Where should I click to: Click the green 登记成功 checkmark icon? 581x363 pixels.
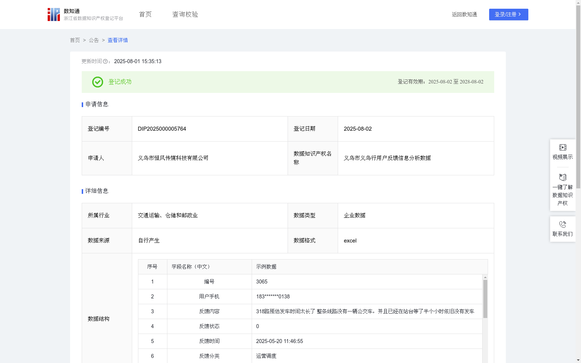97,82
